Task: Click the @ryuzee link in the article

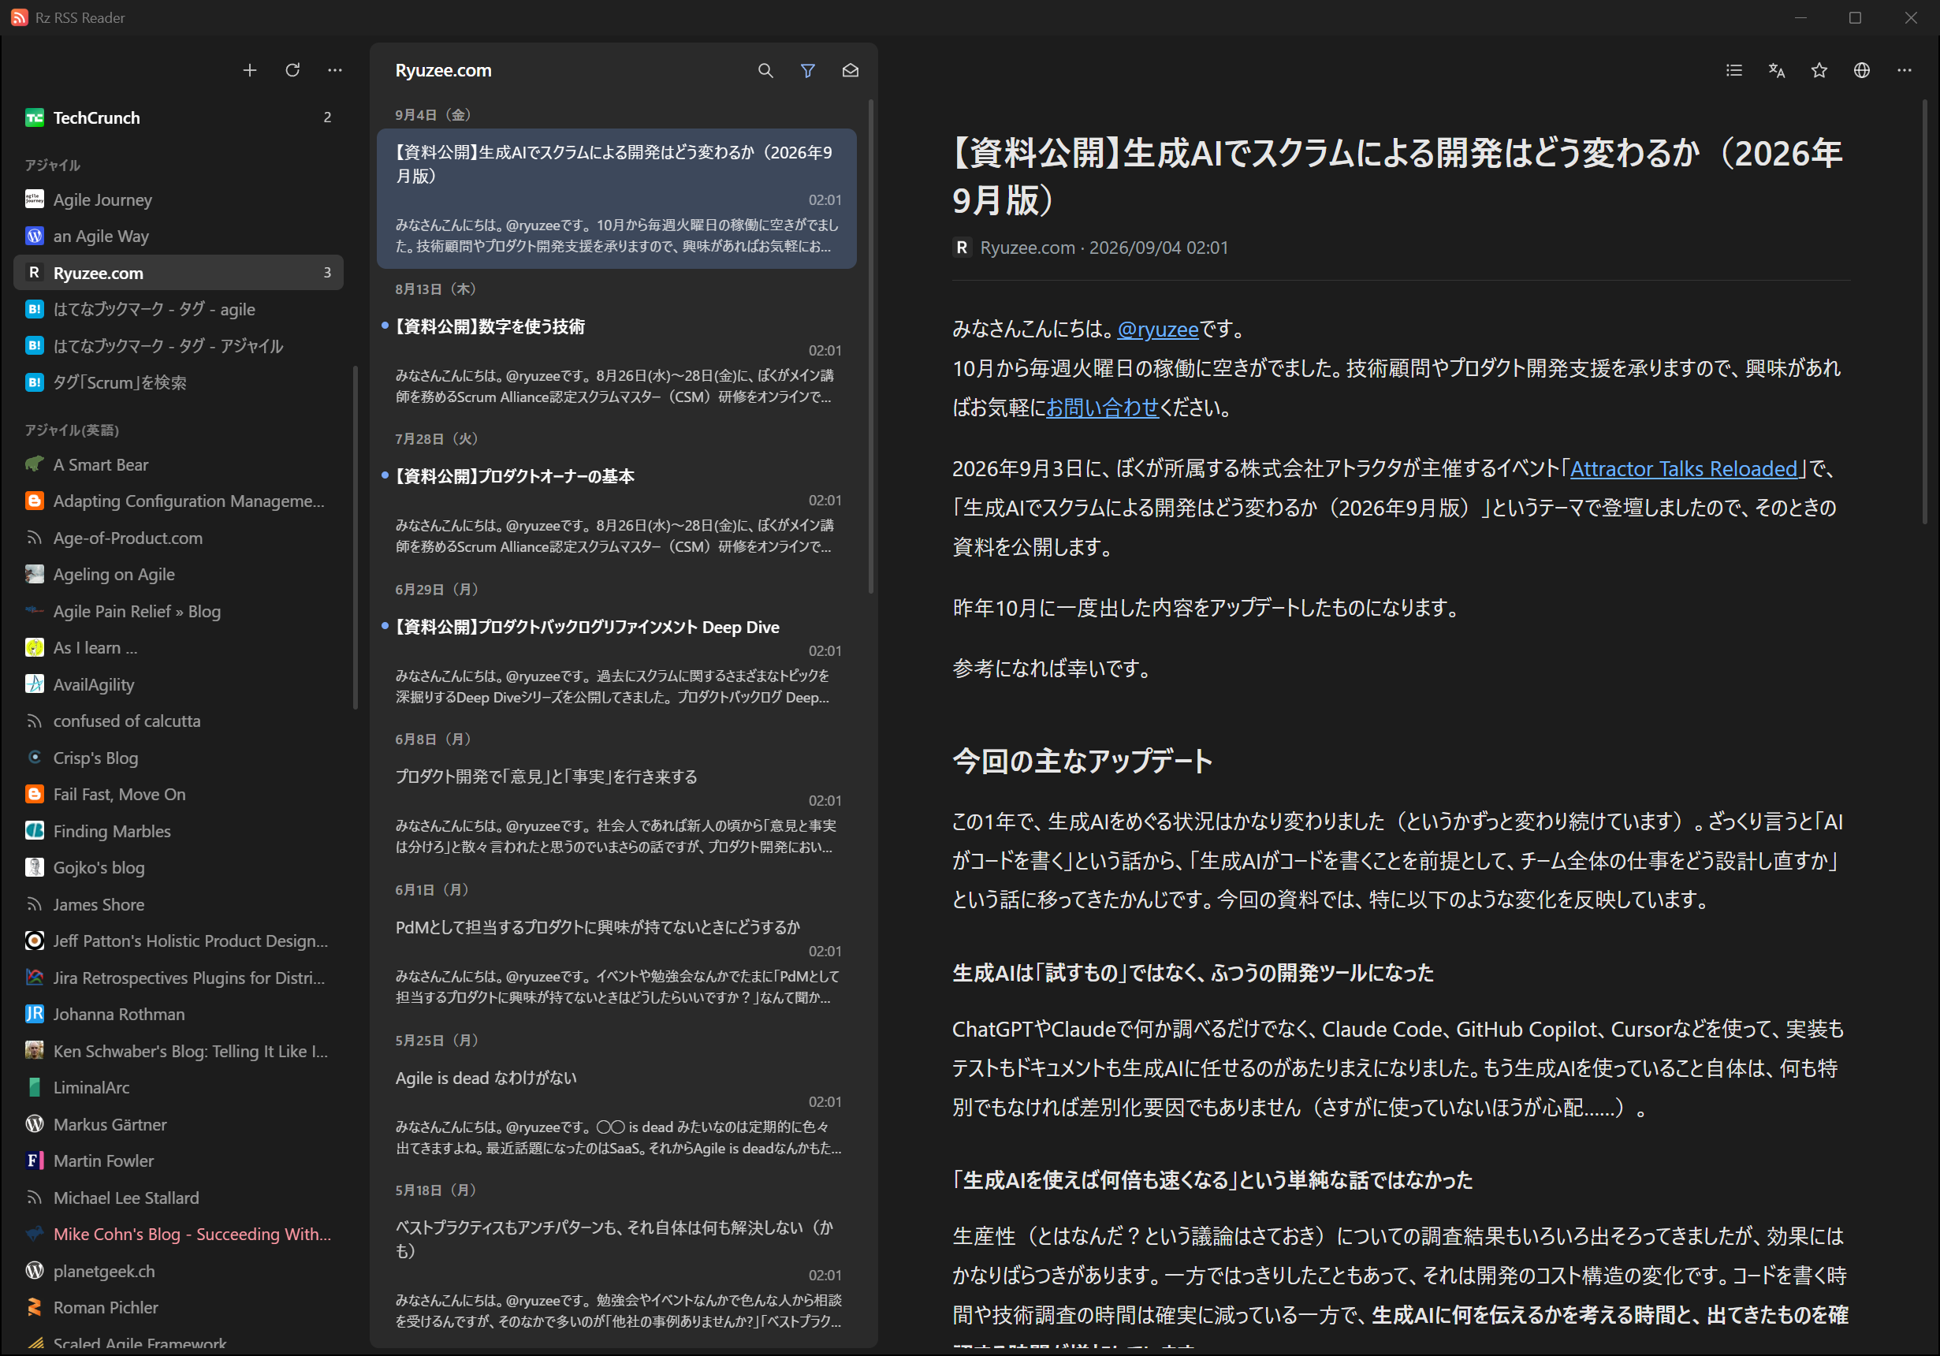Action: [1157, 329]
